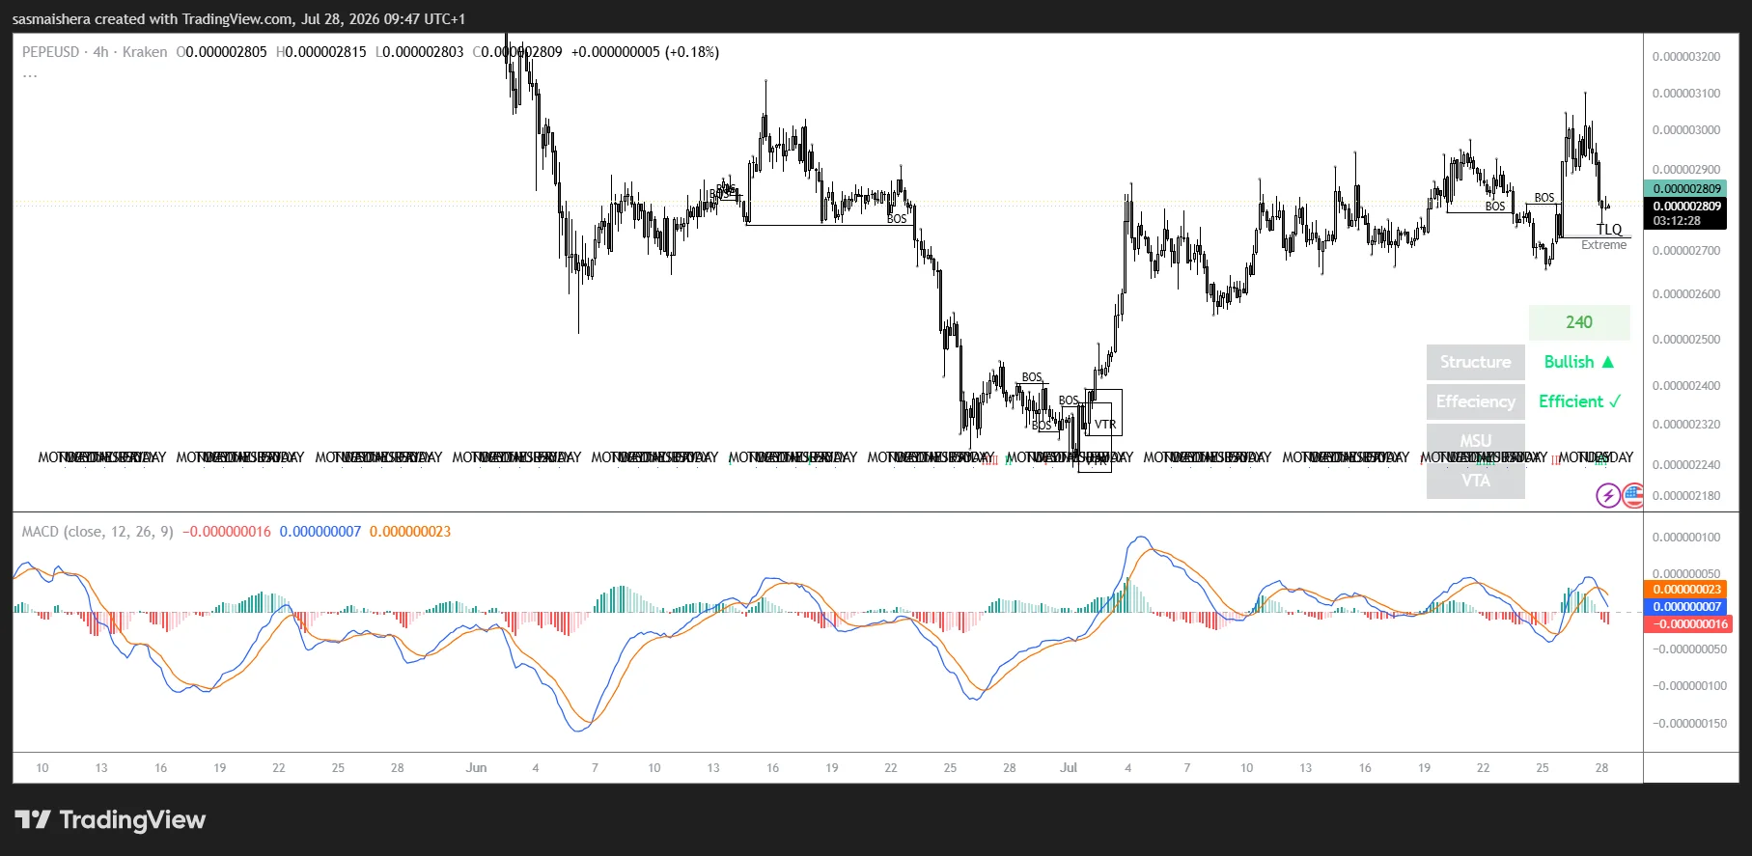Click the blue 0.000000007 MACD legend value

[320, 532]
